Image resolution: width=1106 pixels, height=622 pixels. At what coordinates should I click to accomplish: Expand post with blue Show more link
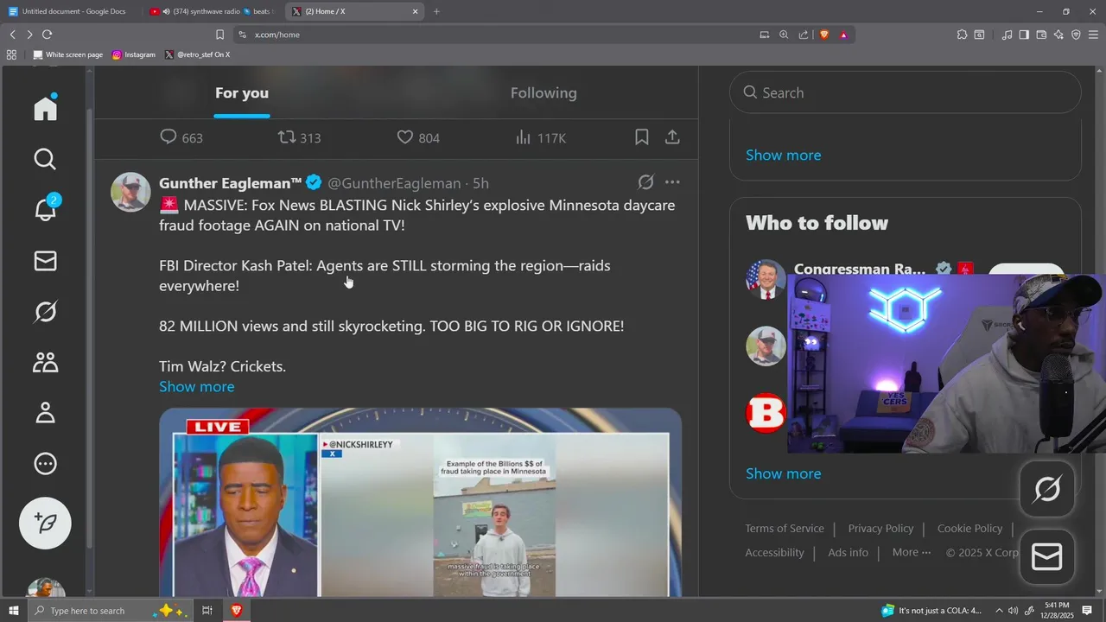tap(196, 386)
